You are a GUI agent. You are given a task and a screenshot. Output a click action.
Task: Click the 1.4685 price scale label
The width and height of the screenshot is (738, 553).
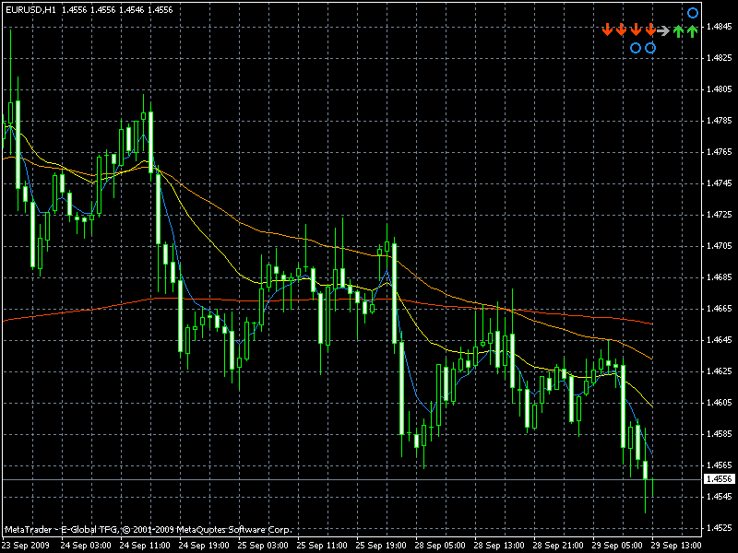coord(720,277)
